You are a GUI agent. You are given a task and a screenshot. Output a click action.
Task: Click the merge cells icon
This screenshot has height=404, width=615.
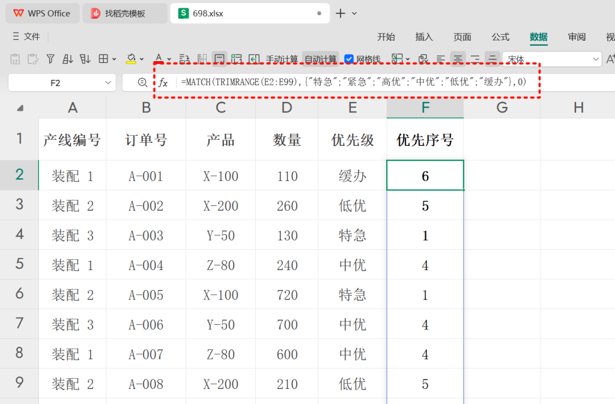(423, 59)
